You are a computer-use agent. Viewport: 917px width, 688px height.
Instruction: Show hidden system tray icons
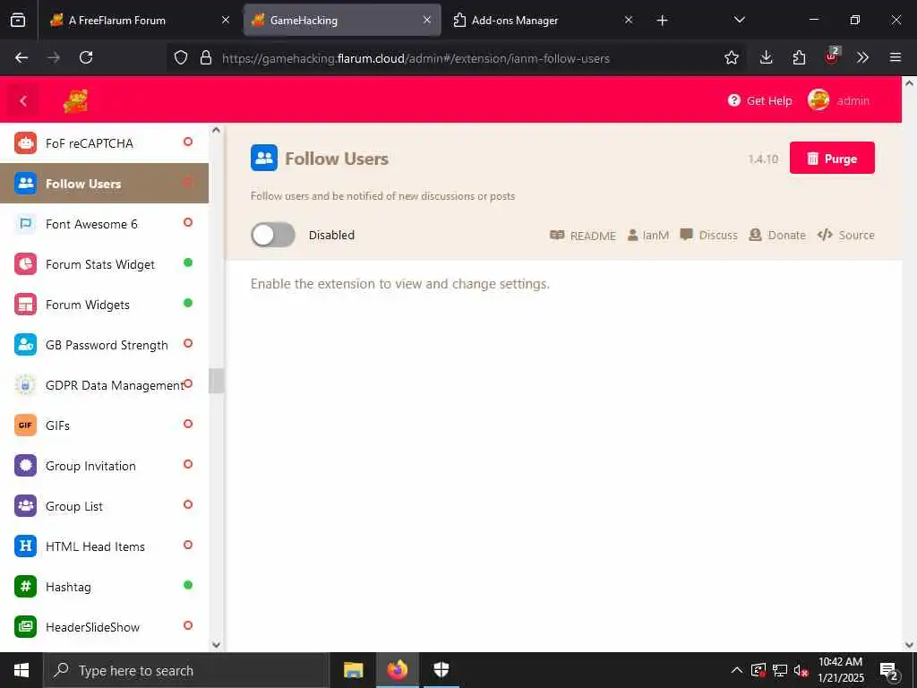736,670
